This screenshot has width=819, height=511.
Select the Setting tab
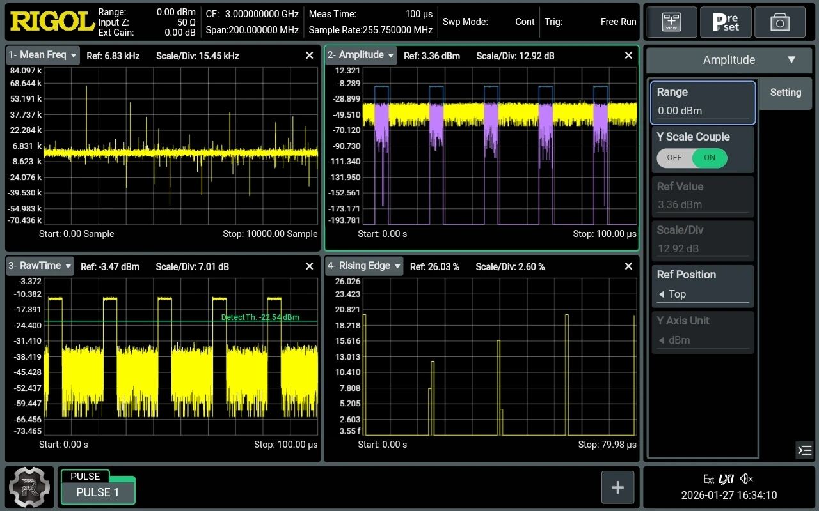(x=786, y=93)
